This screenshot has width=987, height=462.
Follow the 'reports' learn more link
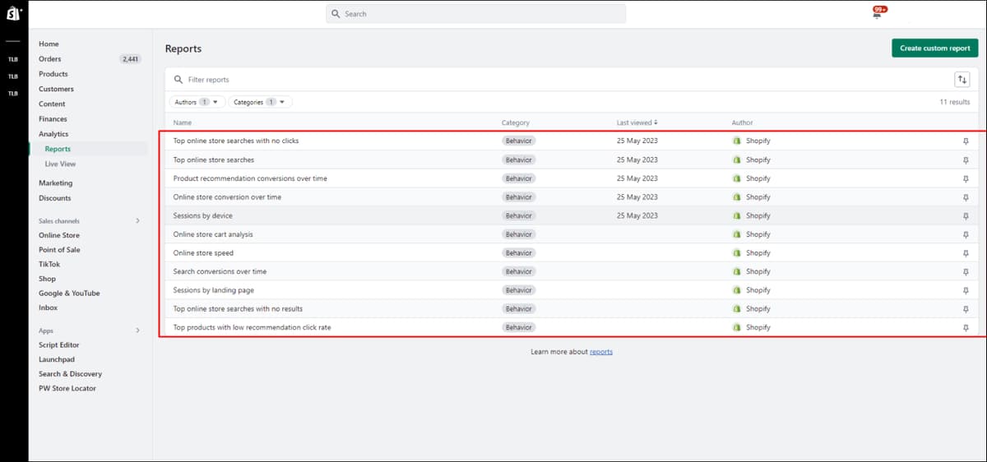(x=601, y=352)
